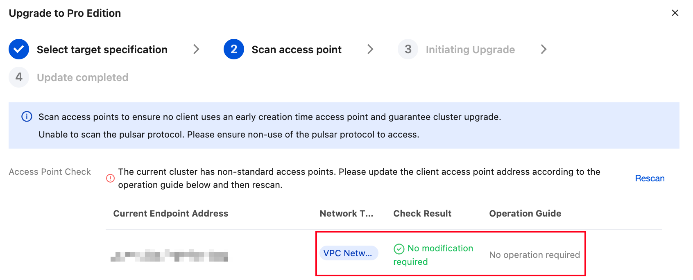Click the step 4 number circle
The image size is (693, 280).
pos(19,77)
